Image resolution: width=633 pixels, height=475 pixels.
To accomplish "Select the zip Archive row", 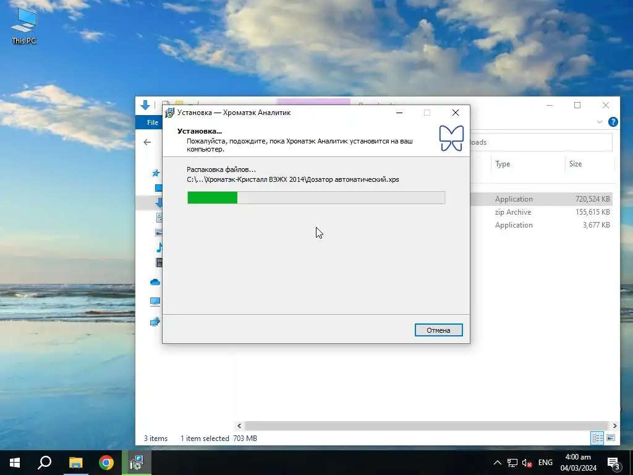I will pos(541,212).
